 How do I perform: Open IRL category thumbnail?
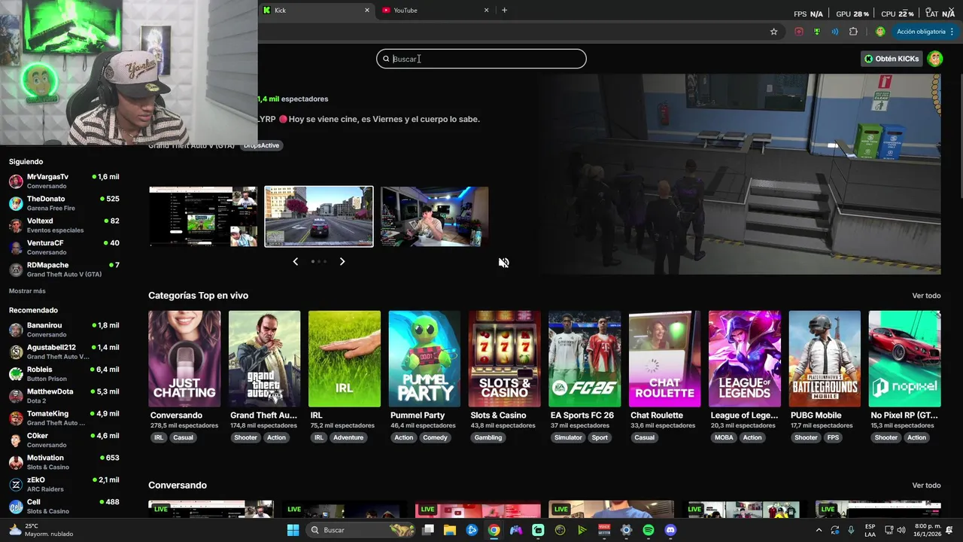click(x=345, y=359)
